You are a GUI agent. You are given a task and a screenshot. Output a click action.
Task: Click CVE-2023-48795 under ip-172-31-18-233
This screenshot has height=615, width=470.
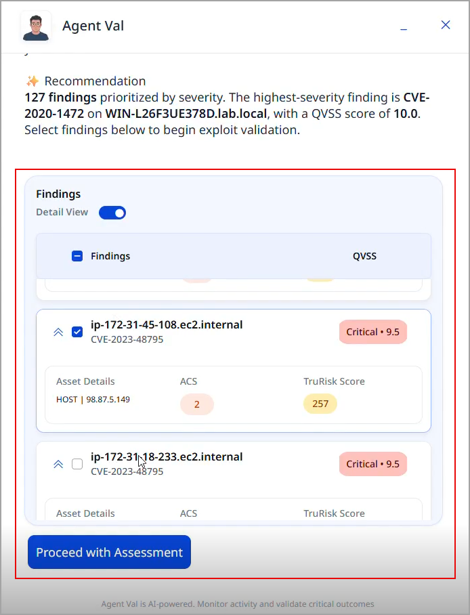click(127, 471)
